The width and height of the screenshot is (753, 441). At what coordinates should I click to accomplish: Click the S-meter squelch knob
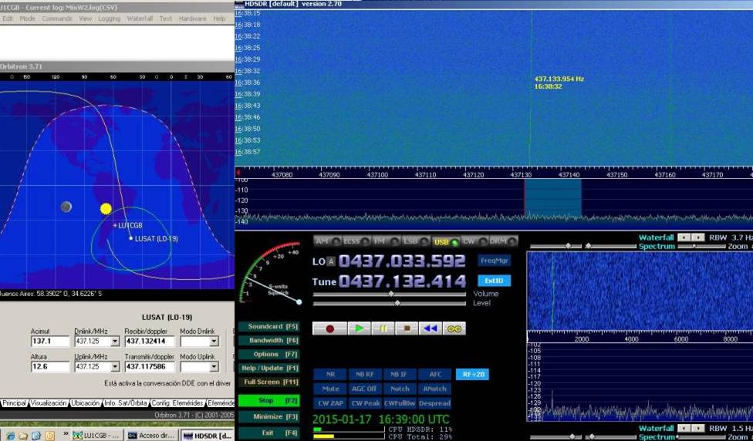click(299, 301)
